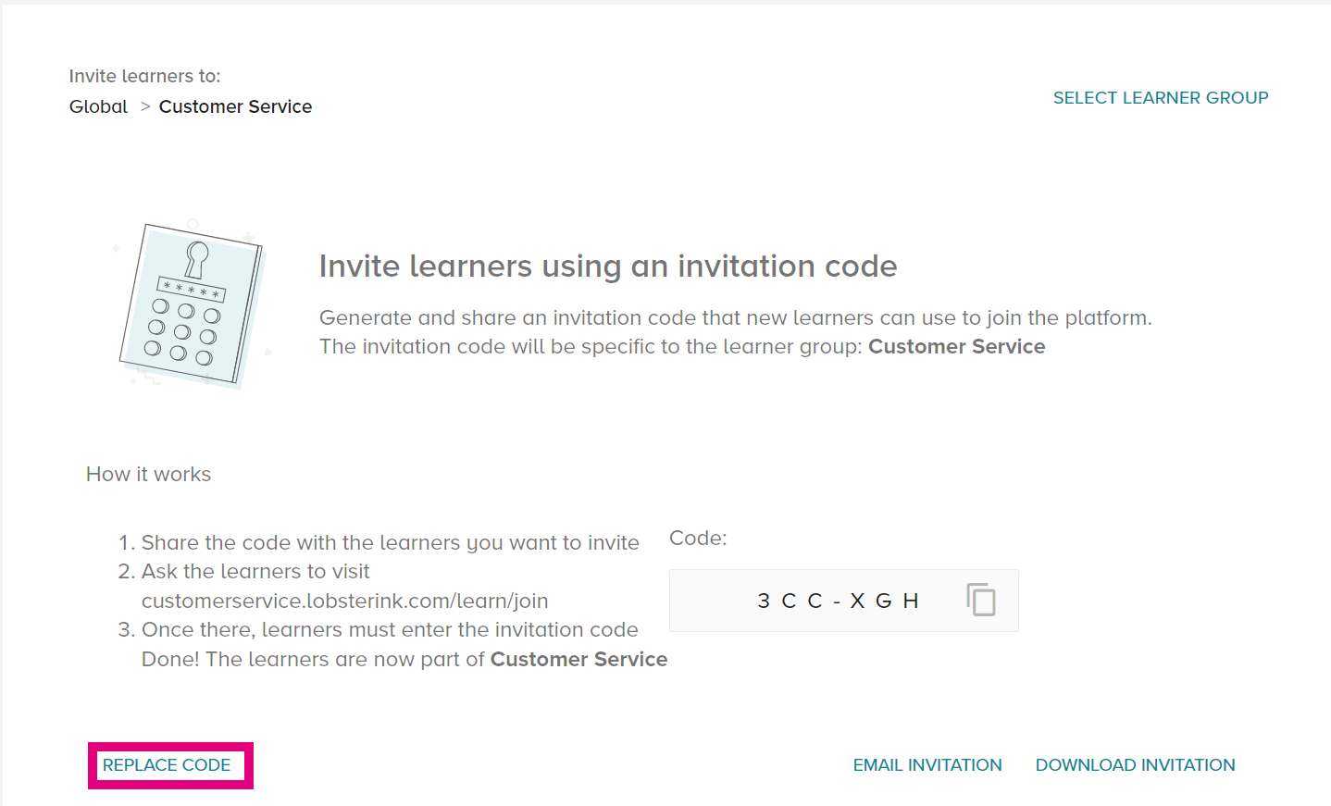Click 'Done! The learners are now part' line

click(404, 659)
